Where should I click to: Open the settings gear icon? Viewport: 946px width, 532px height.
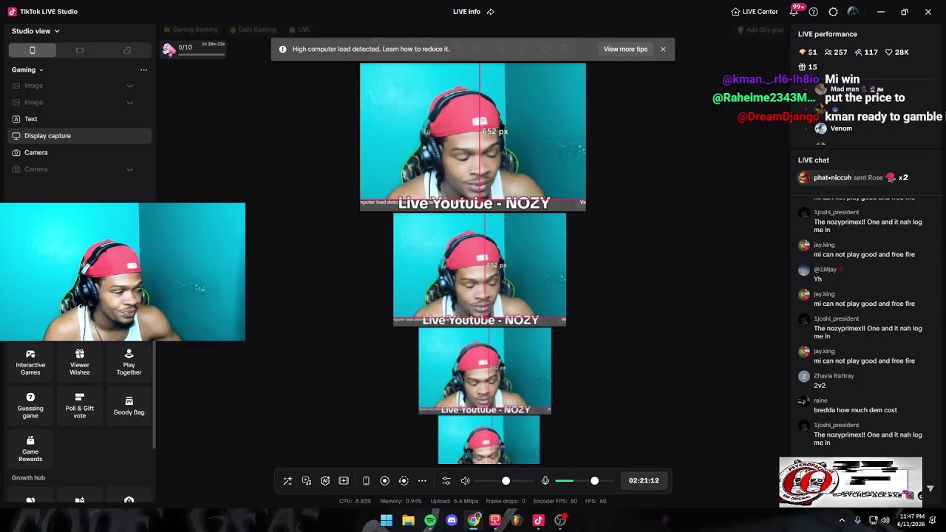click(833, 12)
